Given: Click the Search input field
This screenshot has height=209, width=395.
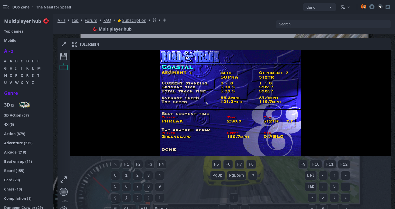Looking at the screenshot, I should tap(333, 24).
